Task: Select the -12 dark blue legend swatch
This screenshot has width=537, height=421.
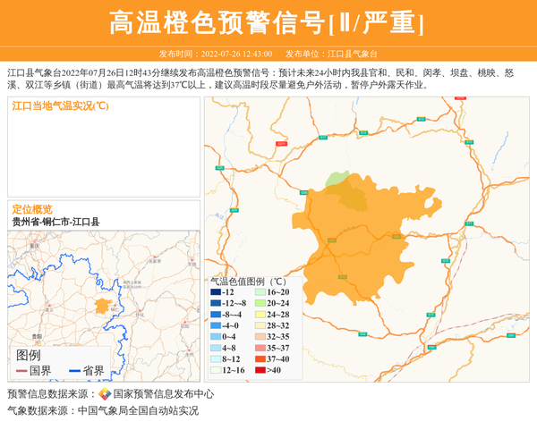Action: click(215, 292)
